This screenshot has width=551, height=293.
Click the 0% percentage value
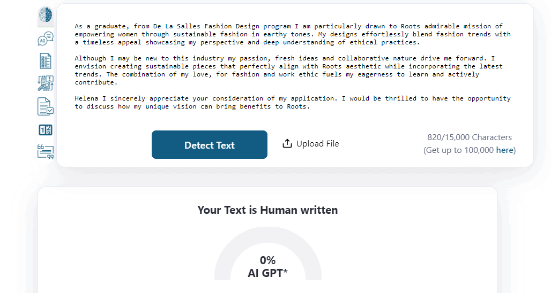[268, 260]
